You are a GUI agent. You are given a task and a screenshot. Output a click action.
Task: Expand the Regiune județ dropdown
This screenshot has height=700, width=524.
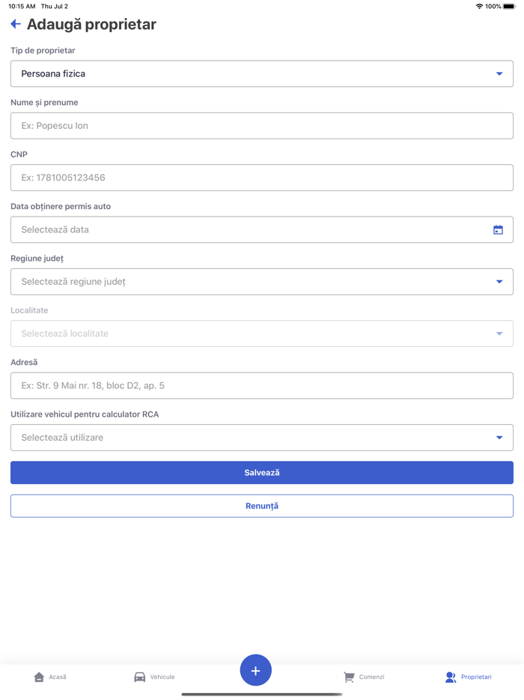262,282
